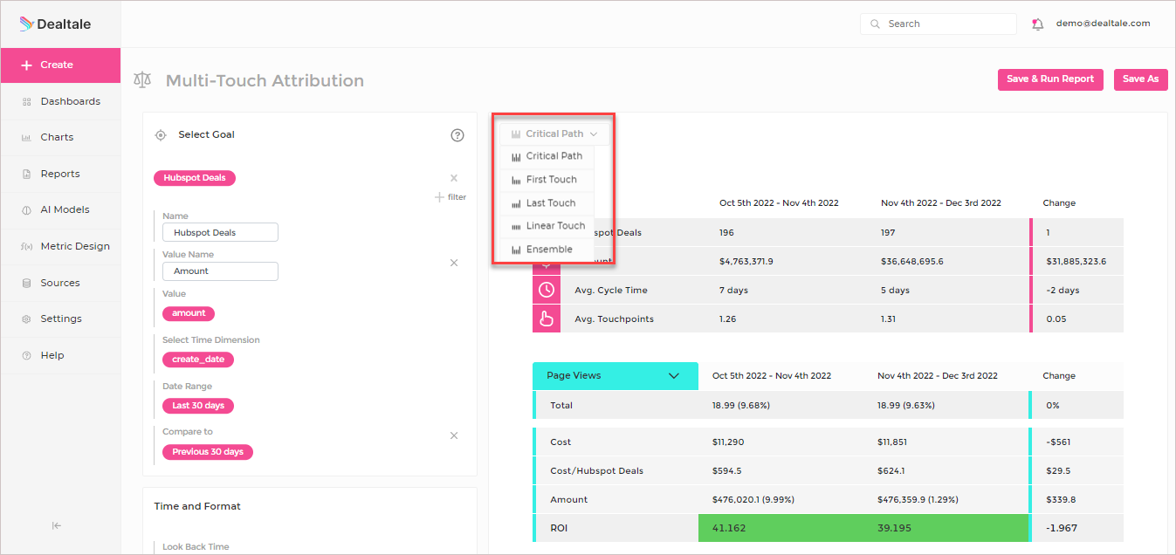Click the Select Goal target icon
The height and width of the screenshot is (555, 1176).
click(x=161, y=135)
